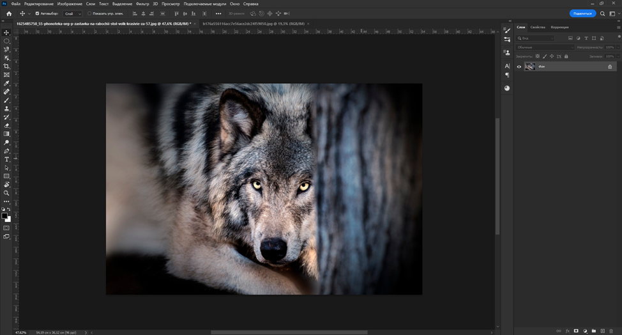Select the Elliptical Marquee tool
The height and width of the screenshot is (335, 622).
[6, 41]
